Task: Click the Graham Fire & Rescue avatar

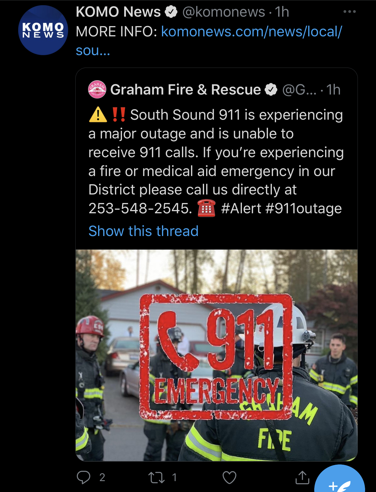Action: 97,89
